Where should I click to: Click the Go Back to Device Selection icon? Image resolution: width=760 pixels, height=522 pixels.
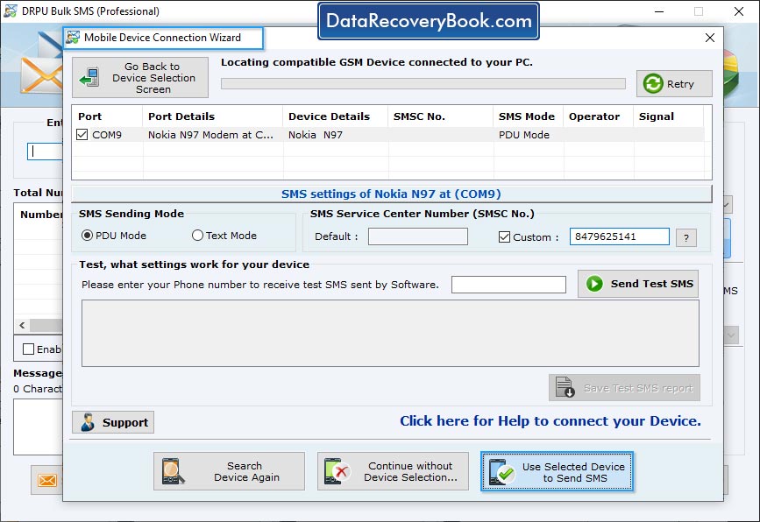click(x=89, y=78)
